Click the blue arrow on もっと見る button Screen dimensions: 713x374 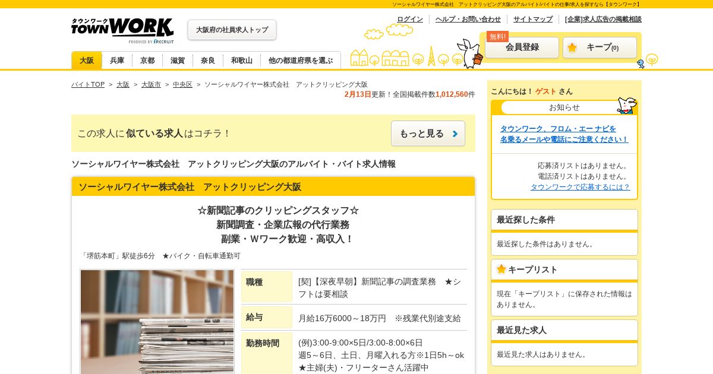pyautogui.click(x=455, y=134)
